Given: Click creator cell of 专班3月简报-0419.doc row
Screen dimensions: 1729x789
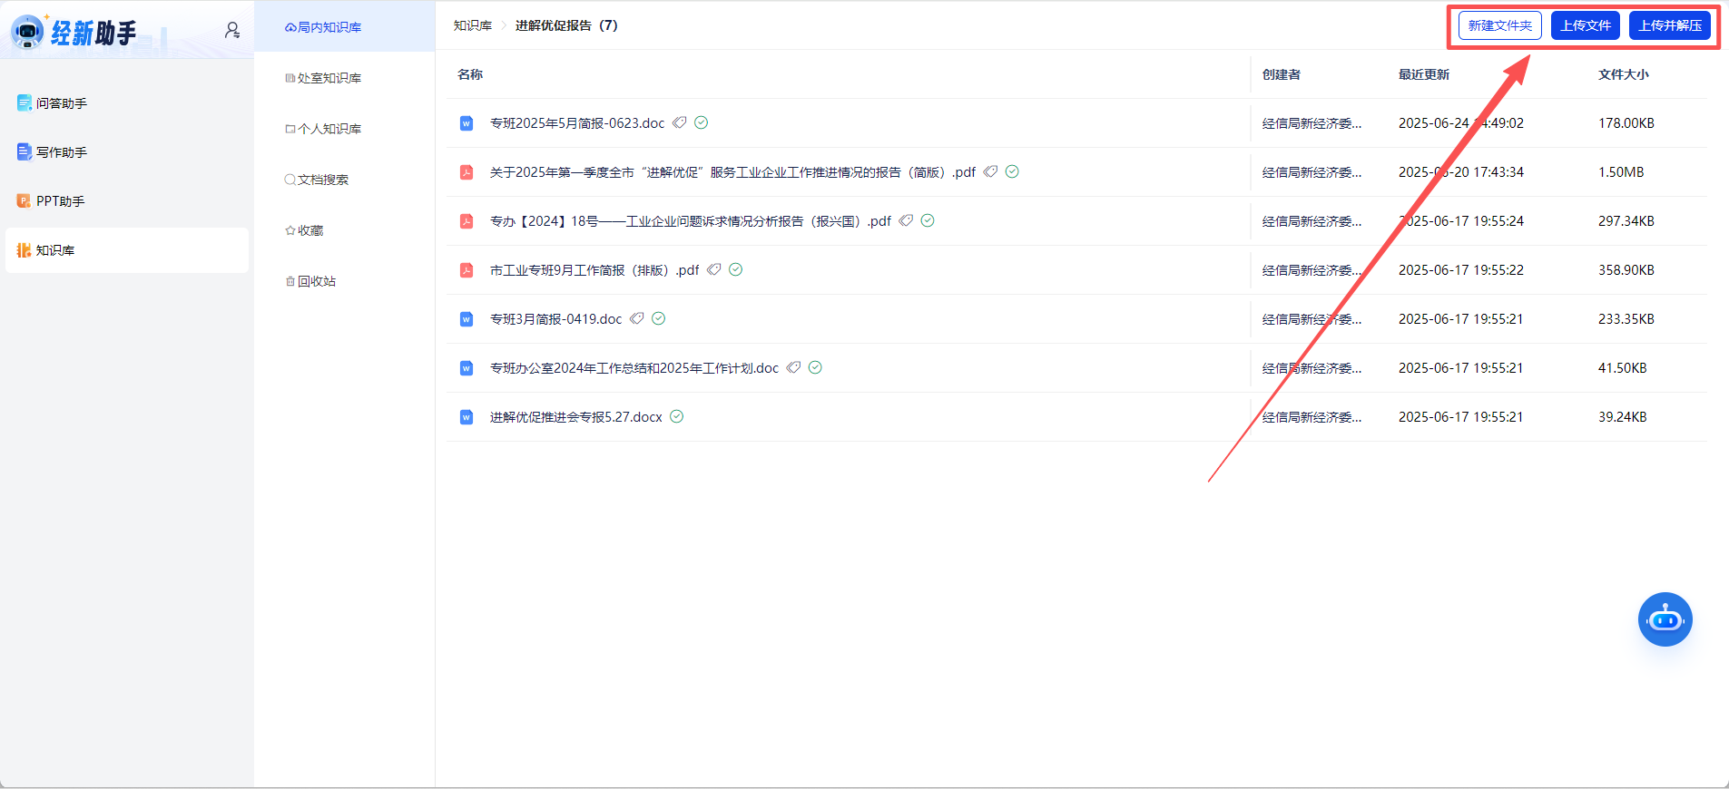Looking at the screenshot, I should pyautogui.click(x=1311, y=319).
